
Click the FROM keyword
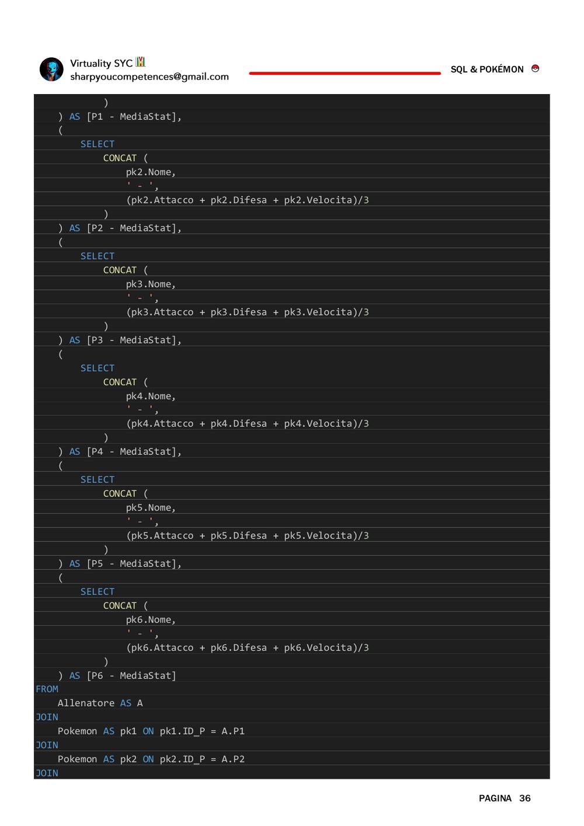coord(47,689)
